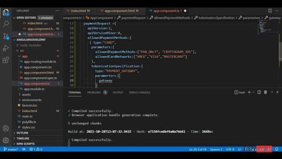
Task: Select the bash terminal label
Action: tap(240, 92)
